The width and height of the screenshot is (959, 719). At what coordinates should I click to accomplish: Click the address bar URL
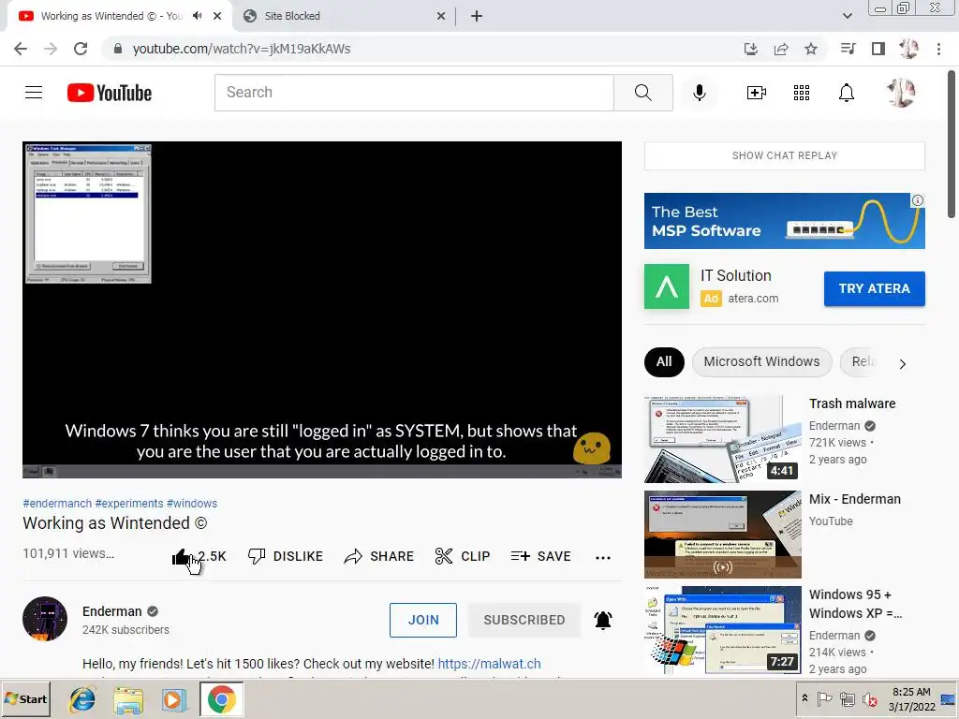coord(242,49)
